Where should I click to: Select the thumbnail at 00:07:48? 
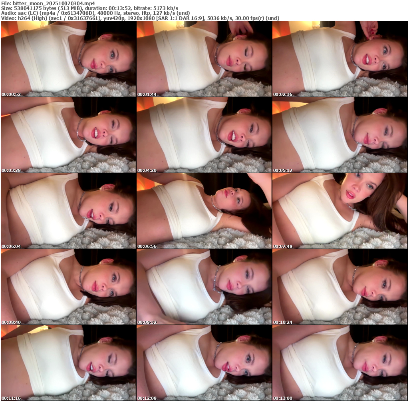340,211
